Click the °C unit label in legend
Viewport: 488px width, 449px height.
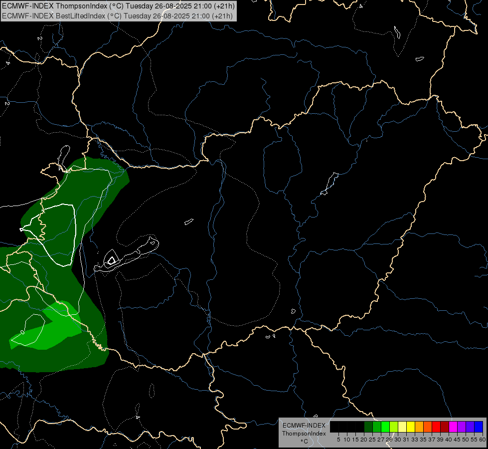tap(304, 442)
